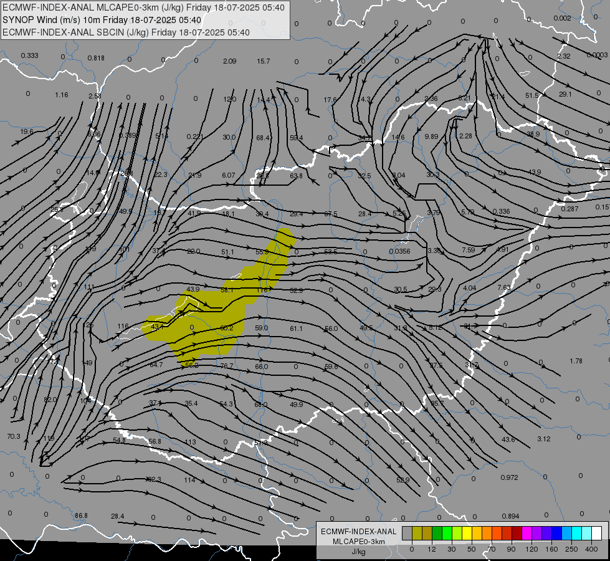Select the map value 0.221

click(x=195, y=137)
